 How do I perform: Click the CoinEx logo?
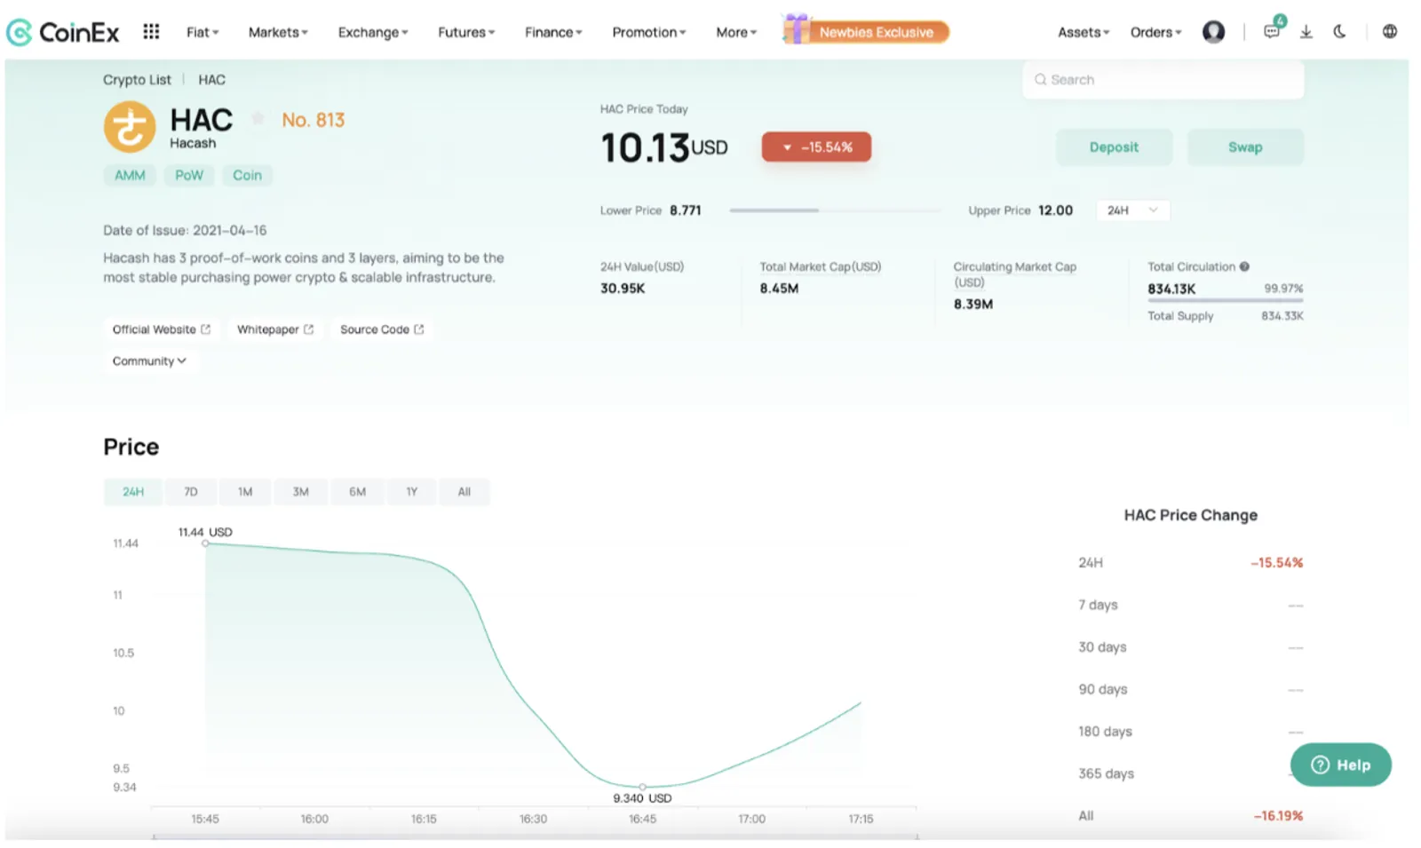(62, 33)
